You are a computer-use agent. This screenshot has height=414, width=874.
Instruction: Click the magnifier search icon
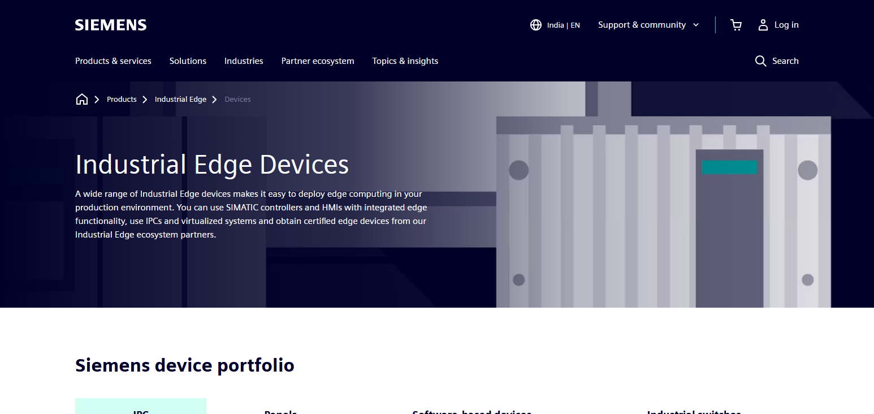pyautogui.click(x=761, y=61)
